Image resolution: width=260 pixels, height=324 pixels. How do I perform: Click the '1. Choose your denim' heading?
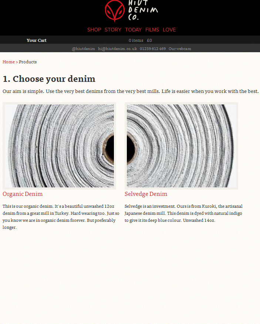coord(49,79)
